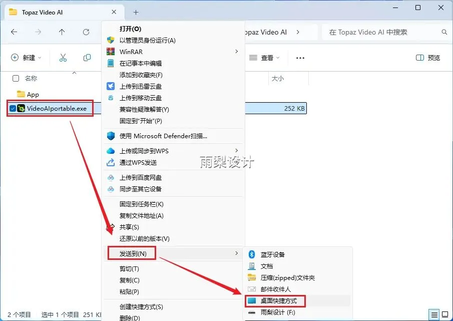Click the 大小 column header

coord(278,78)
